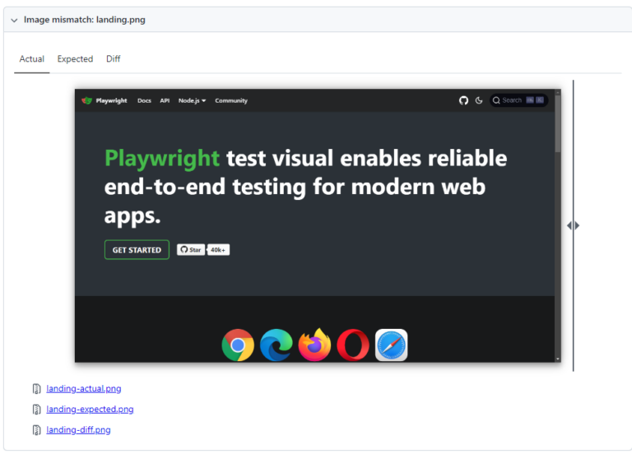Viewport: 632px width, 454px height.
Task: Select the Actual tab
Action: click(32, 59)
